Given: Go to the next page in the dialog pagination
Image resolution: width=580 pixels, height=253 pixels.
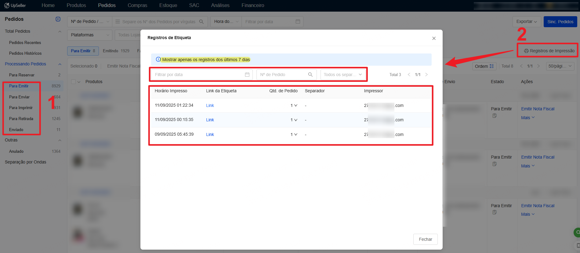Looking at the screenshot, I should click(426, 75).
